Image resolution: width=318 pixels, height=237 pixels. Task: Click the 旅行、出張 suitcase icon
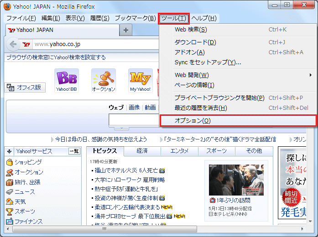click(x=10, y=182)
